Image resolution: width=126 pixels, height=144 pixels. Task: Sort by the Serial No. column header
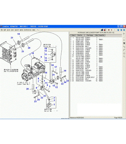pyautogui.click(x=102, y=35)
